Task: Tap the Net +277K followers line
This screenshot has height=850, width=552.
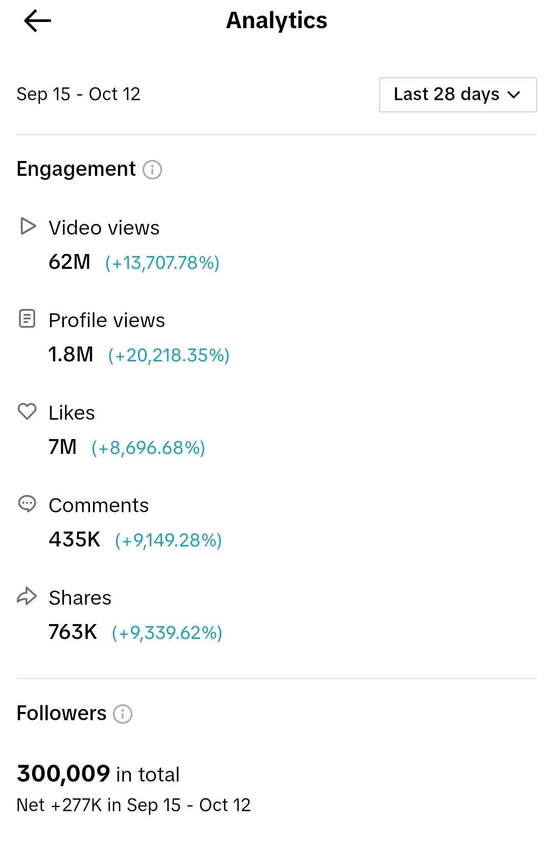Action: [134, 805]
